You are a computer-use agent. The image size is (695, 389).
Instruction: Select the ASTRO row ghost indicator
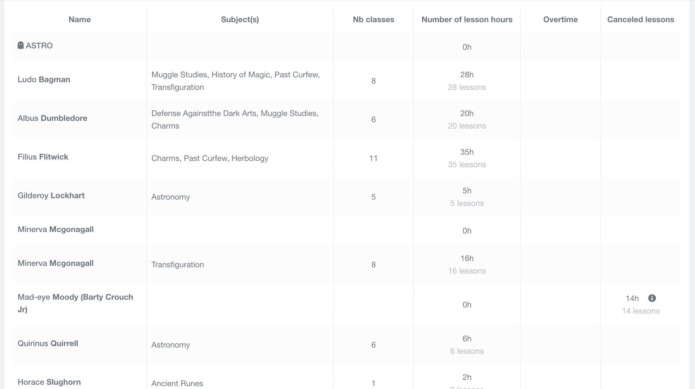click(x=21, y=45)
